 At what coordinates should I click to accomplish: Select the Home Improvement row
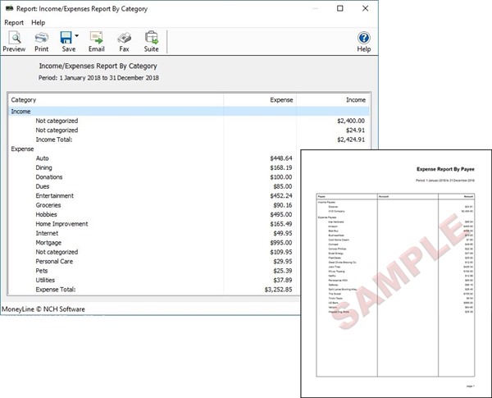[x=154, y=224]
